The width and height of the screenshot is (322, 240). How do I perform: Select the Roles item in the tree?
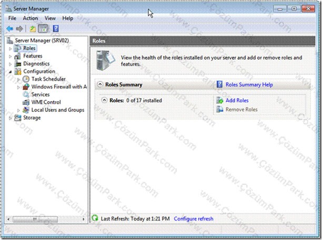[29, 48]
